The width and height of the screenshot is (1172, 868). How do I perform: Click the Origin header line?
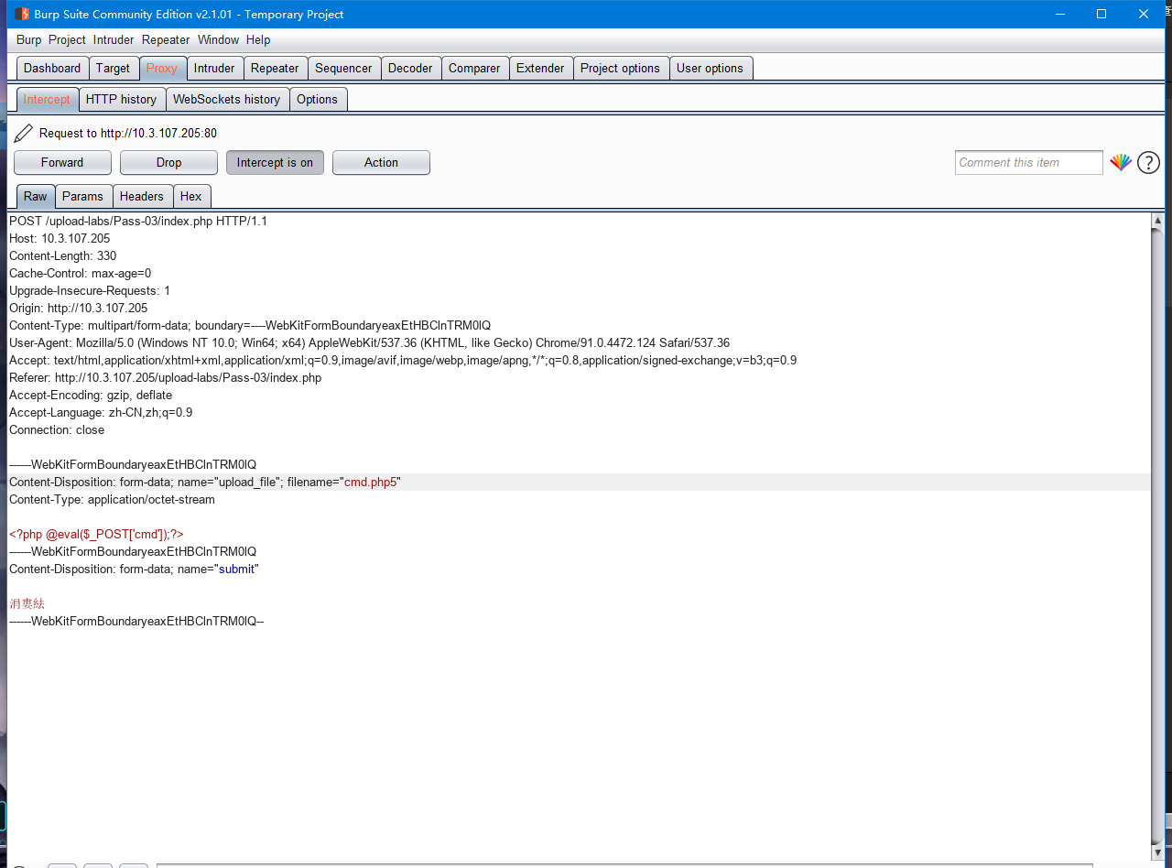click(78, 308)
